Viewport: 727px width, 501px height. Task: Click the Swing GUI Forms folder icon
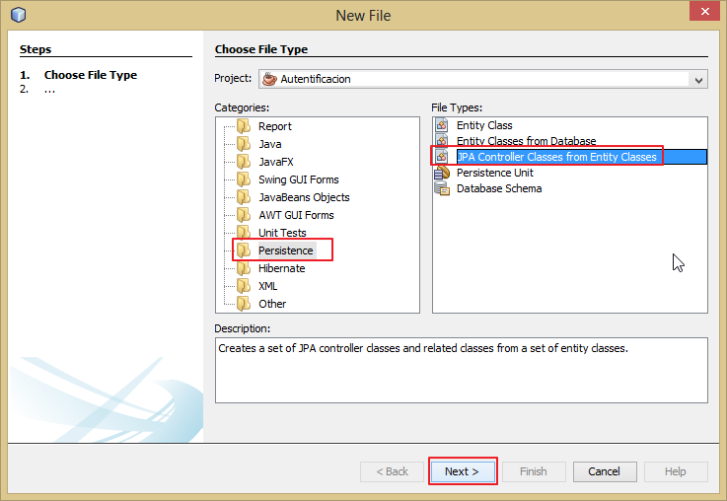coord(244,179)
